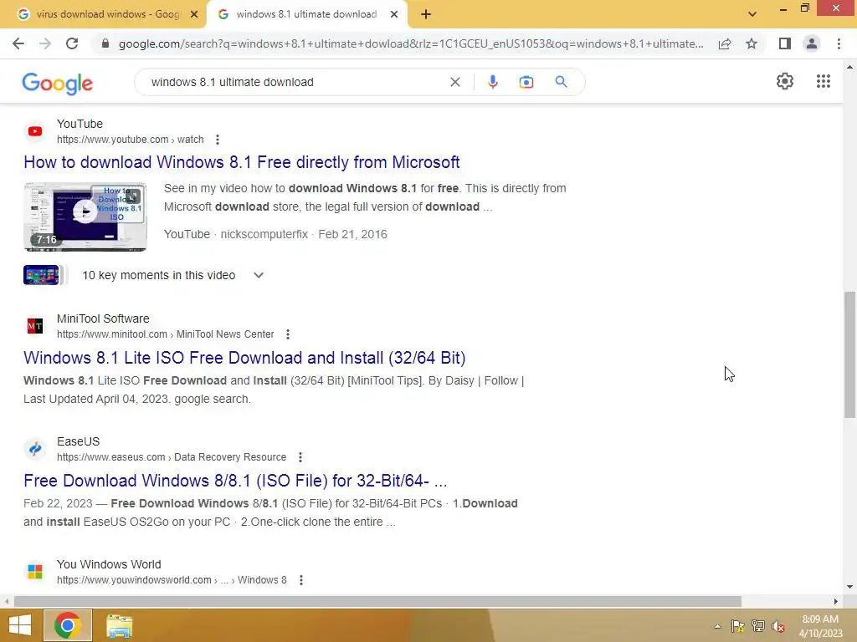The height and width of the screenshot is (642, 857).
Task: Click 'YouTube' source name text
Action: point(80,124)
